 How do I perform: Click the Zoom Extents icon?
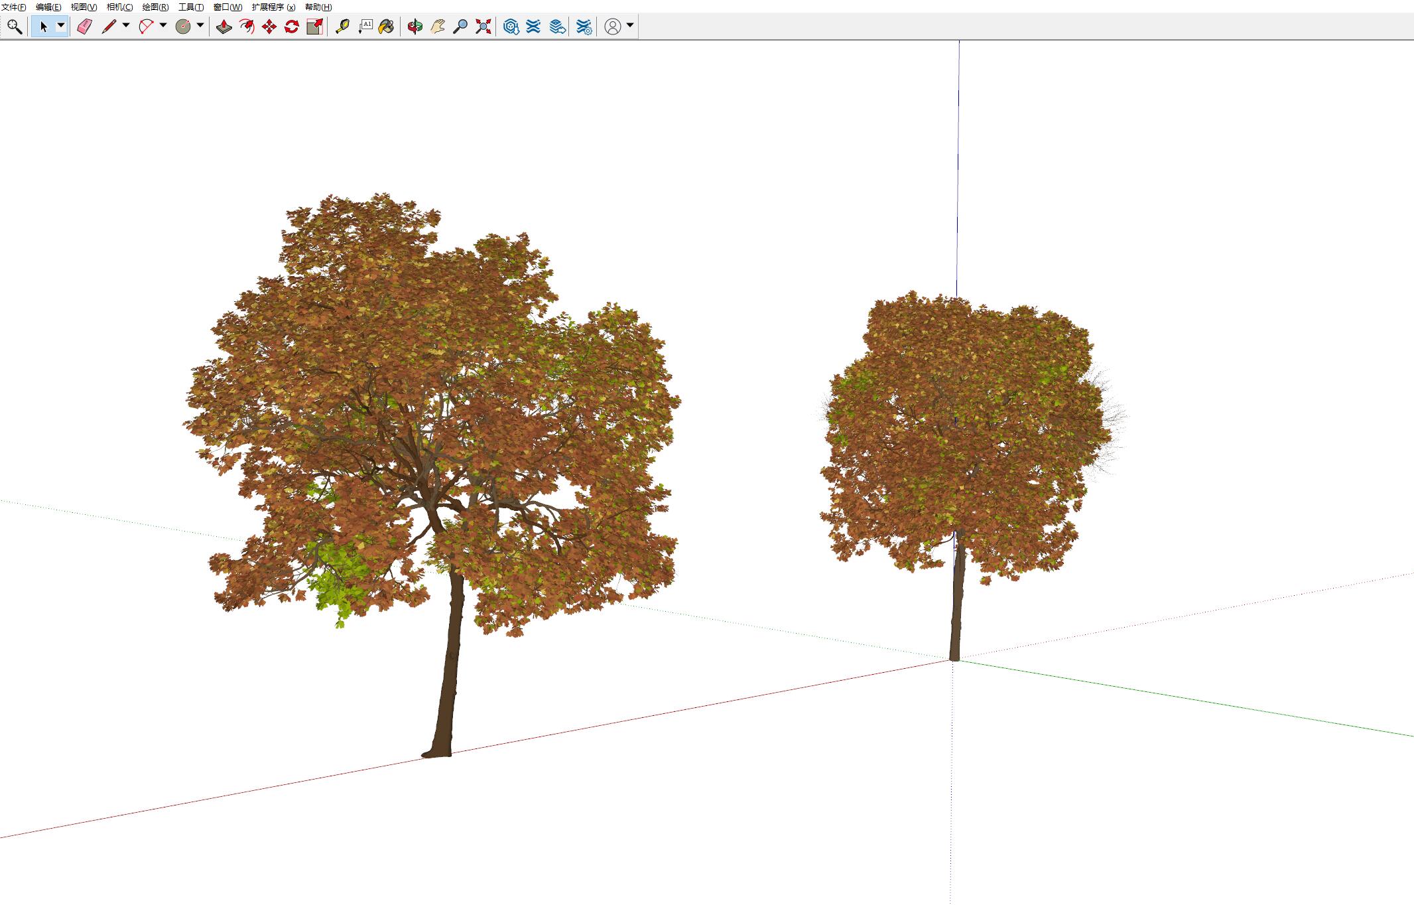tap(483, 27)
